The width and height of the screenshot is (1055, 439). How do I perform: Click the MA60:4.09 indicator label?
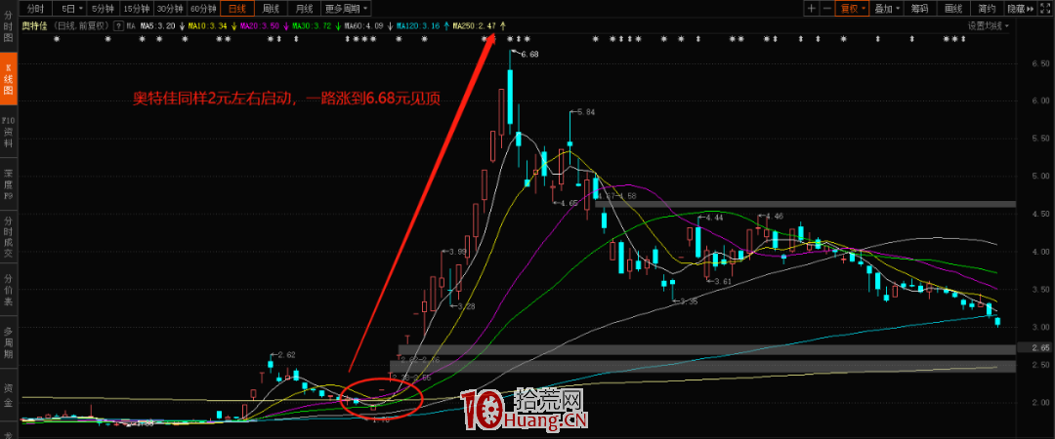tap(365, 26)
